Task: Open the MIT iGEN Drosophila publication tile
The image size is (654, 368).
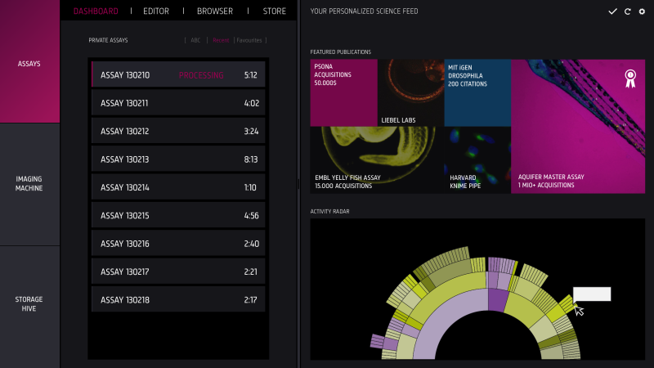Action: click(x=477, y=92)
